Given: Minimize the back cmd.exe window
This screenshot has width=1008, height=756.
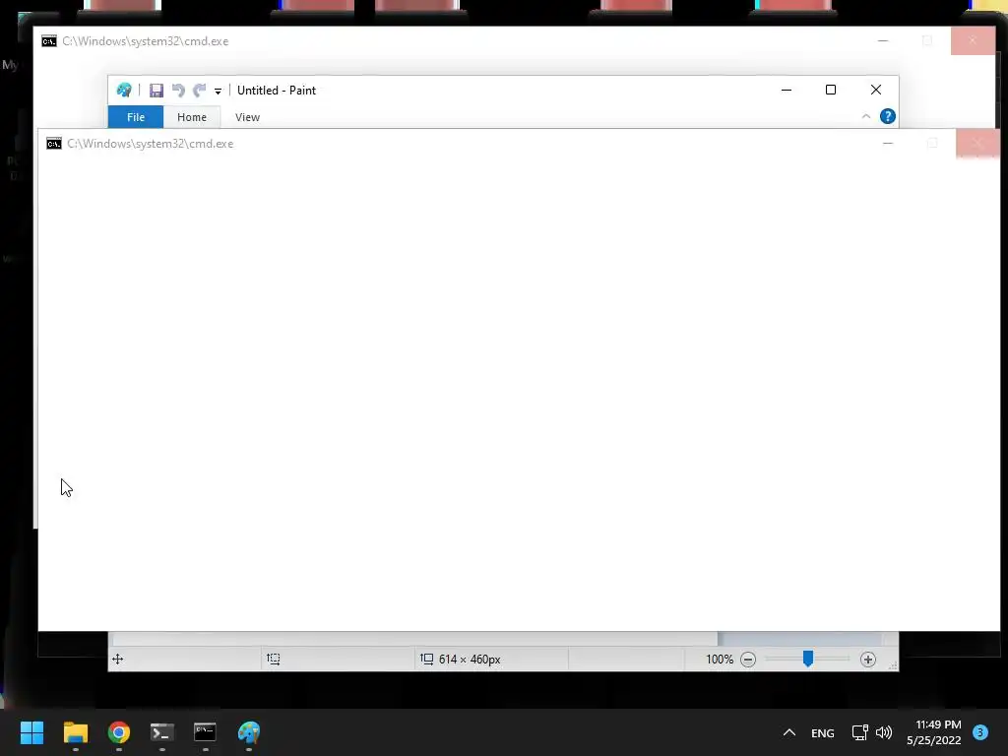Looking at the screenshot, I should coord(883,41).
